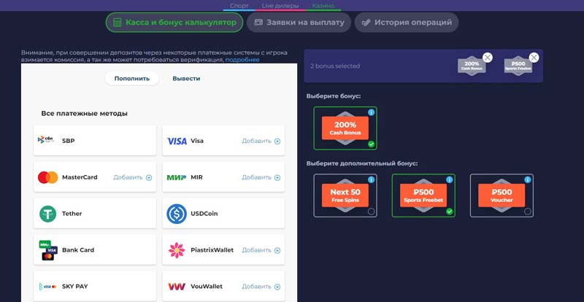
Task: Show info for Next 50 Free Spins
Action: point(371,179)
